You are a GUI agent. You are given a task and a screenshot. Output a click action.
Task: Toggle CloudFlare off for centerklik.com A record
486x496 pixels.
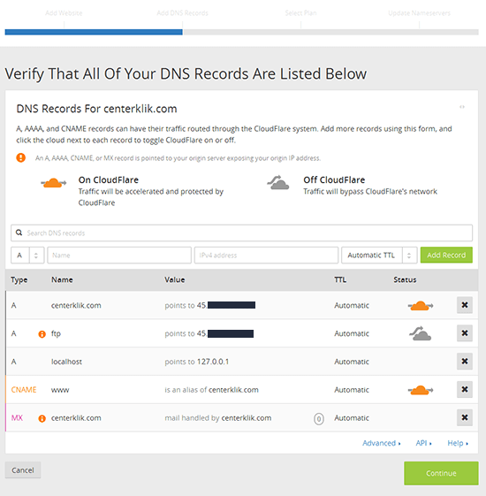421,306
